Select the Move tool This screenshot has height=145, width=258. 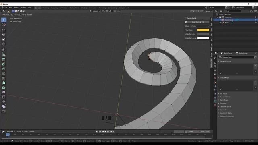[4, 30]
